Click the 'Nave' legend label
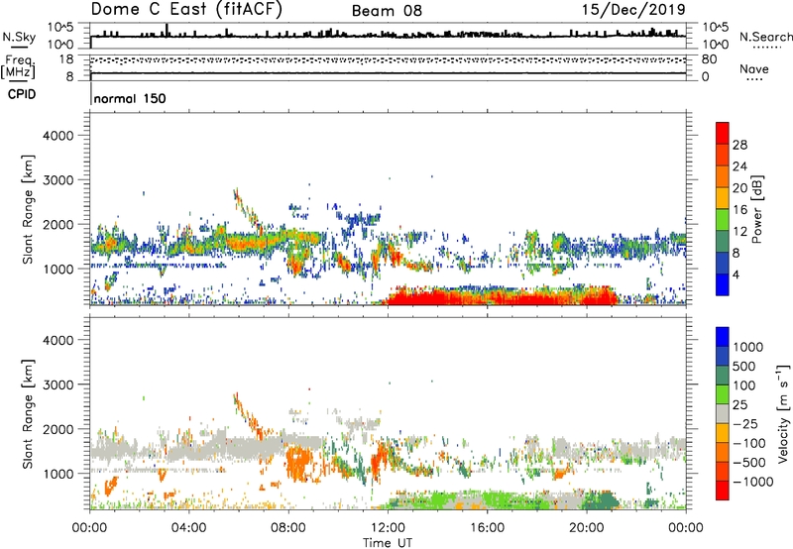This screenshot has width=793, height=549. click(x=754, y=69)
